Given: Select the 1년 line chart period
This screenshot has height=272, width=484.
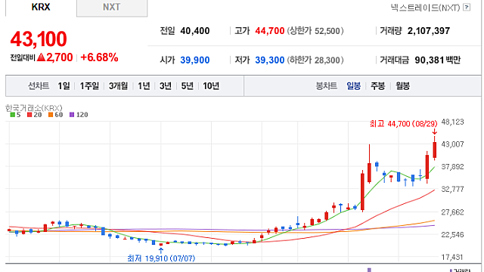Looking at the screenshot, I should click(144, 85).
